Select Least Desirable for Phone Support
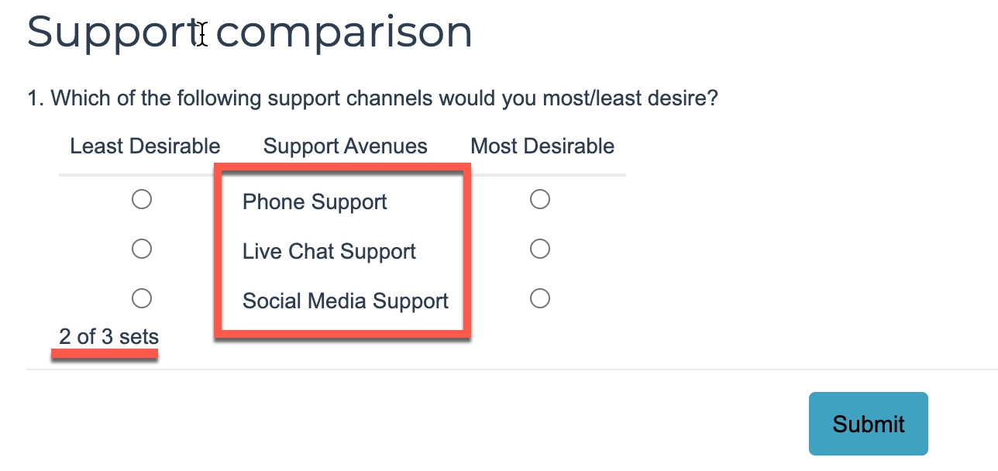The image size is (998, 471). tap(142, 200)
